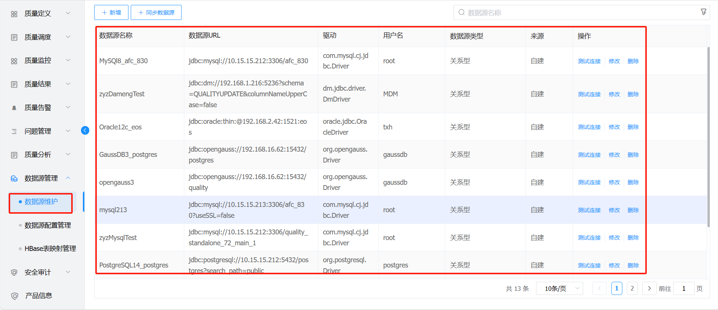This screenshot has width=718, height=310.
Task: Click the 质量分析 sidebar icon
Action: click(14, 155)
